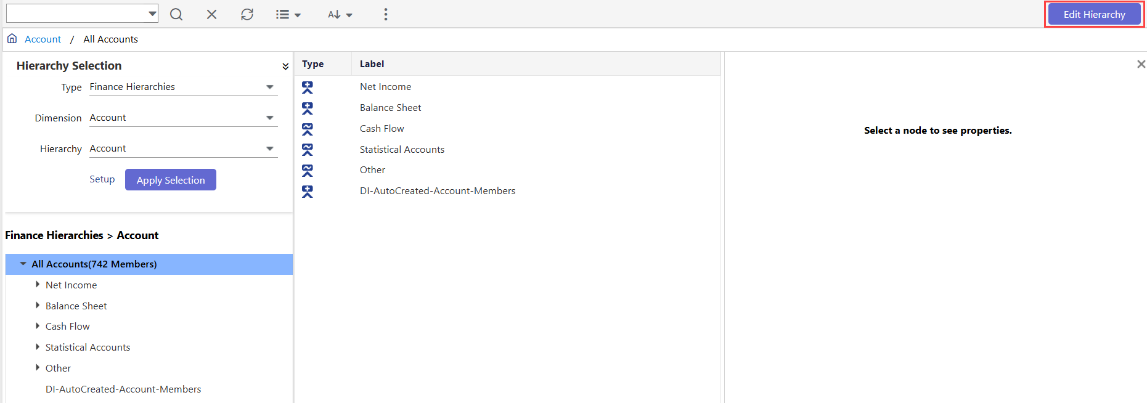Select DI-AutoCreated-Account-Members in the tree

(123, 389)
